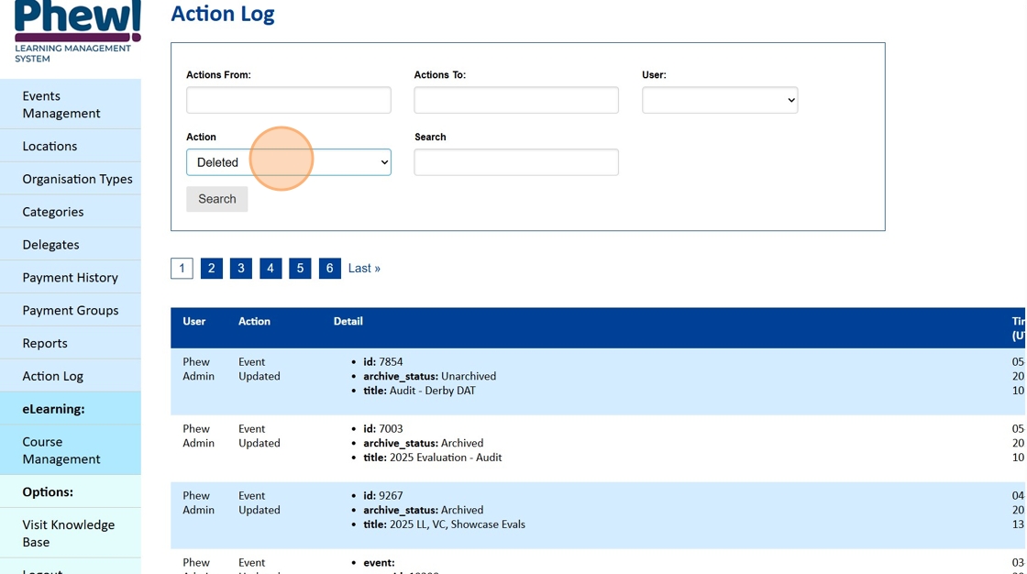Jump to Last » page link
Viewport: 1027px width, 574px height.
(364, 268)
